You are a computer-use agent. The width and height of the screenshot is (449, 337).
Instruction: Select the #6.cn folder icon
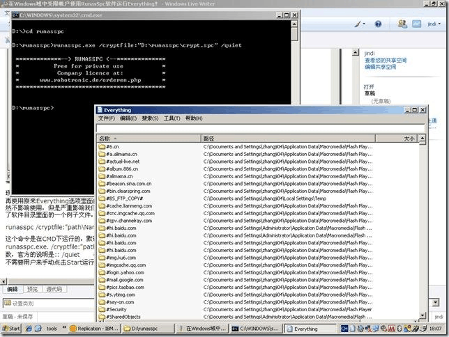click(102, 147)
